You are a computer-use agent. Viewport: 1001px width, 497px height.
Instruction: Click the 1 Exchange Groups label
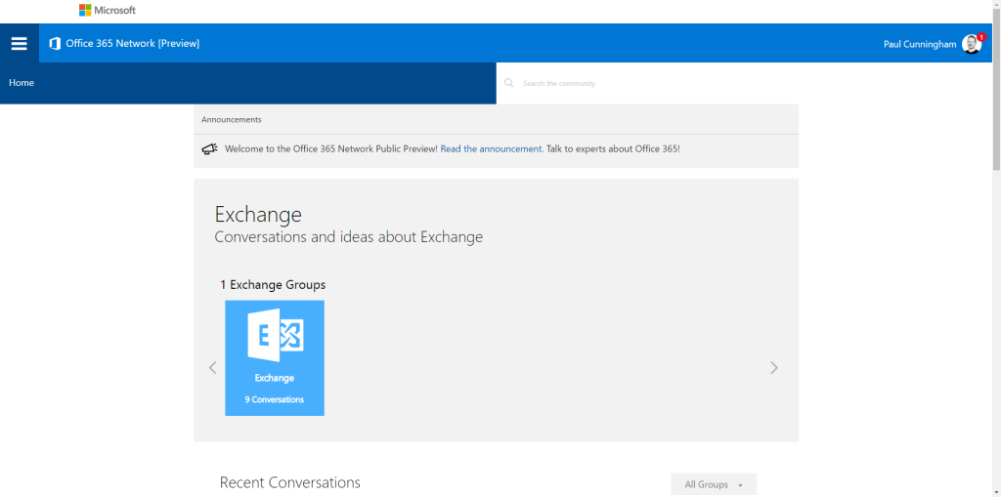(x=273, y=284)
